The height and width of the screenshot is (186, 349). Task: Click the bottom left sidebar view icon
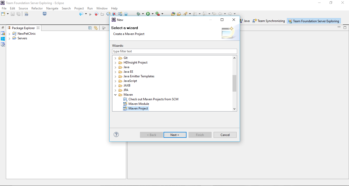[x=3, y=44]
